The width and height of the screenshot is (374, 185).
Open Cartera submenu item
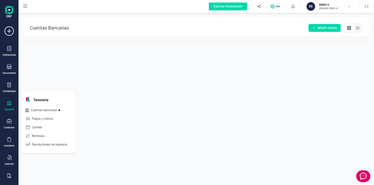pos(34,127)
